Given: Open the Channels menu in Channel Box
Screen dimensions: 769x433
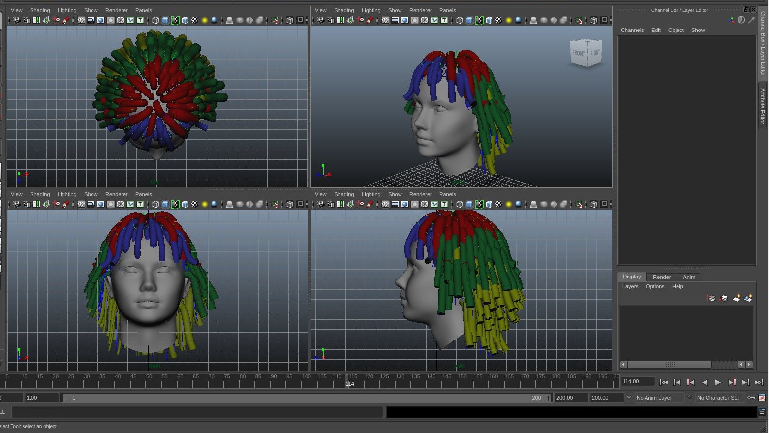Looking at the screenshot, I should click(632, 30).
